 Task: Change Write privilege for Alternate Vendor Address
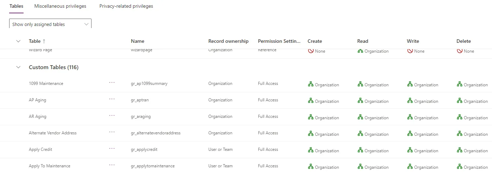click(423, 134)
